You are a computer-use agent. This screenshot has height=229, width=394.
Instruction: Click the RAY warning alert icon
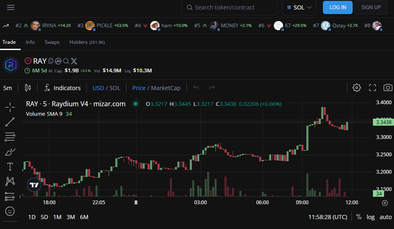28,61
